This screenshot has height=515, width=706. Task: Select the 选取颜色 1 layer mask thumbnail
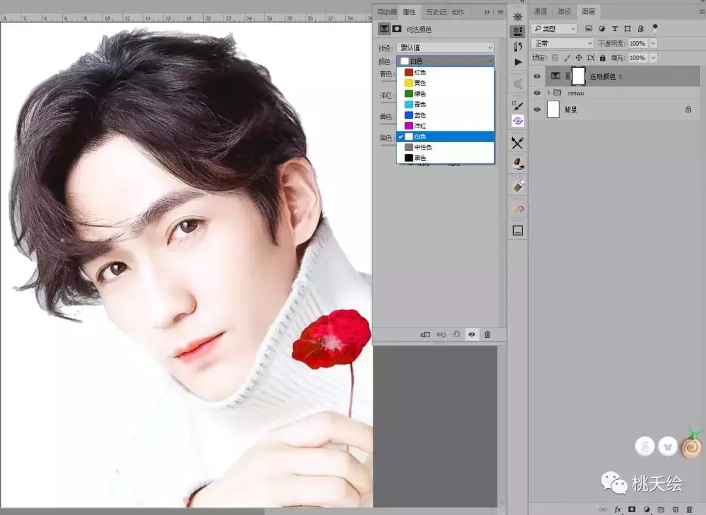coord(579,76)
